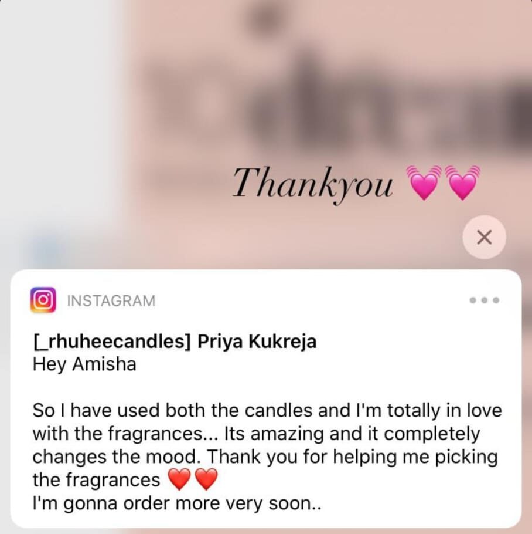Tap the Instagram app icon

pos(43,300)
